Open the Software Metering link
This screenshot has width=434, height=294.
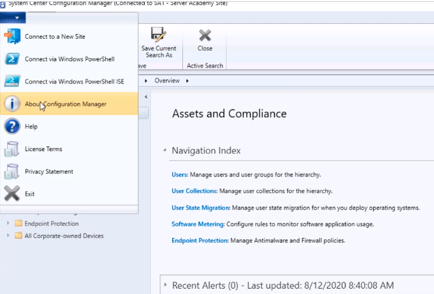tap(198, 223)
